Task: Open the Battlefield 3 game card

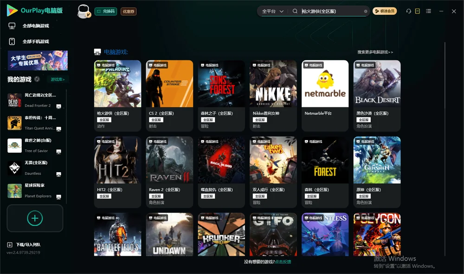Action: point(117,235)
